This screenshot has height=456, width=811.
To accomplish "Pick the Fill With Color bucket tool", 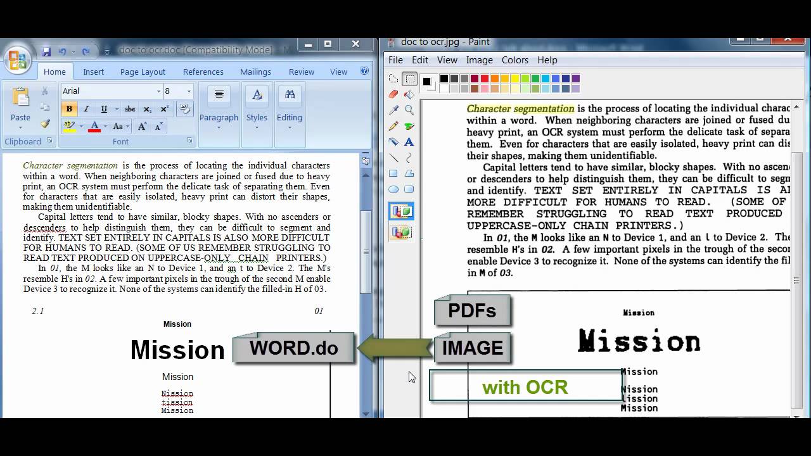I will pyautogui.click(x=409, y=94).
